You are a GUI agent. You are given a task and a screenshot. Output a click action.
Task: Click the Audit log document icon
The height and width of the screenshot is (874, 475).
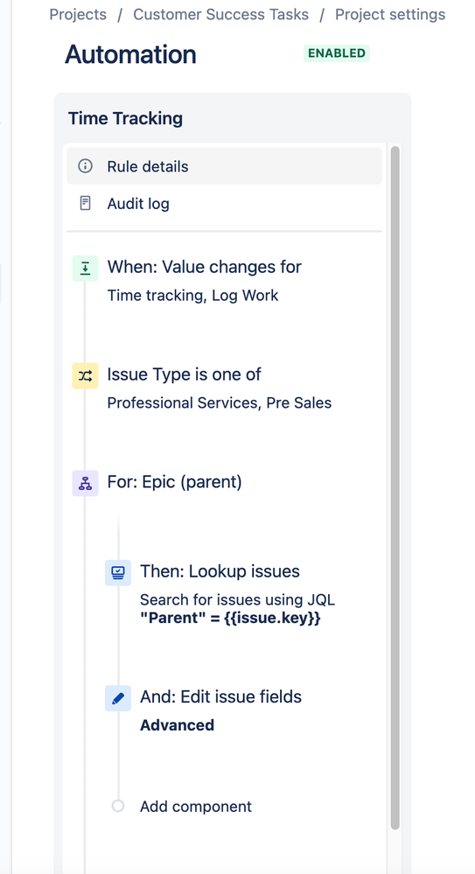pos(86,203)
